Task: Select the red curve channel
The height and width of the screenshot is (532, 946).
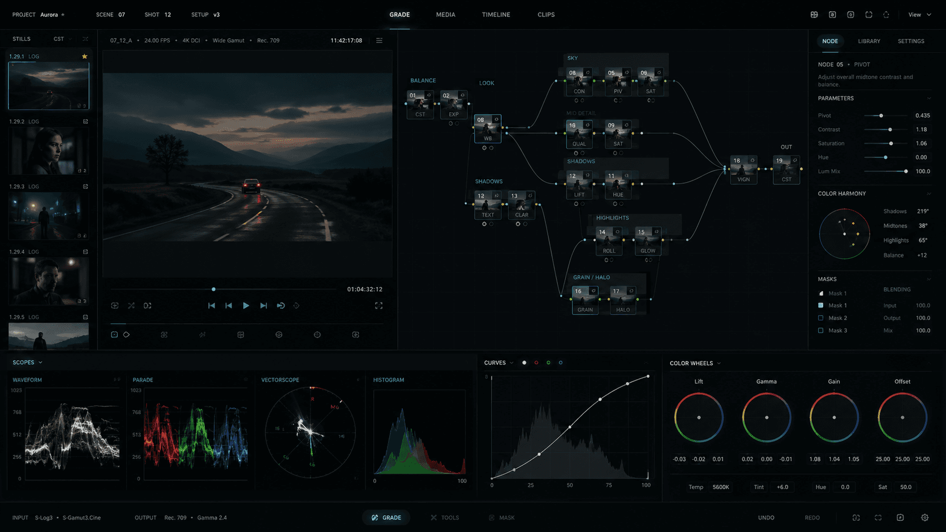Action: pos(536,362)
